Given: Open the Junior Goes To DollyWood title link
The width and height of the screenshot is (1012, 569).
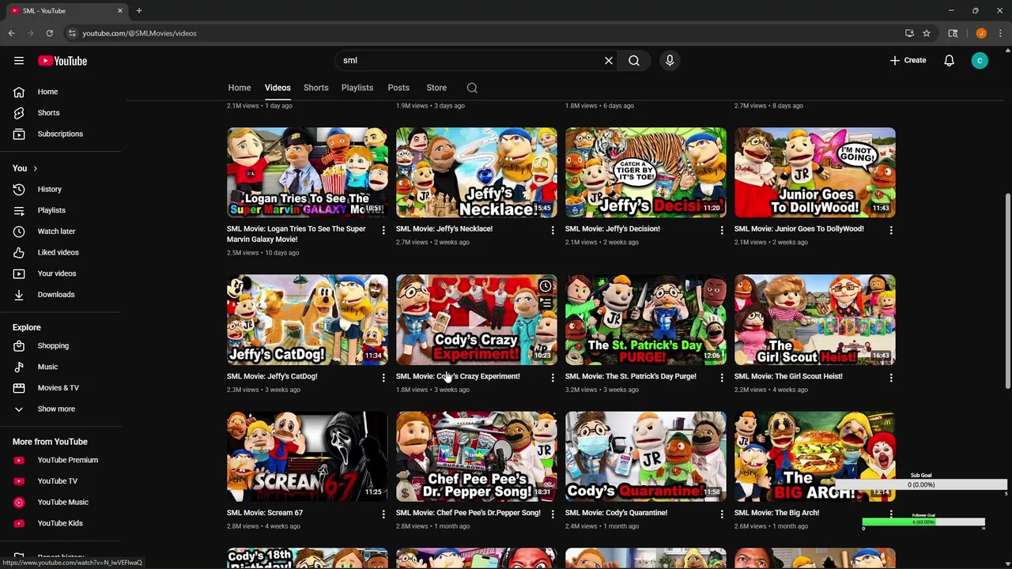Looking at the screenshot, I should 799,229.
